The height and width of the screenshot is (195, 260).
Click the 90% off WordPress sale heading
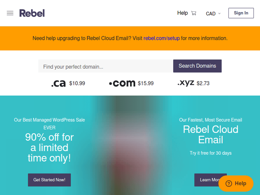point(49,148)
